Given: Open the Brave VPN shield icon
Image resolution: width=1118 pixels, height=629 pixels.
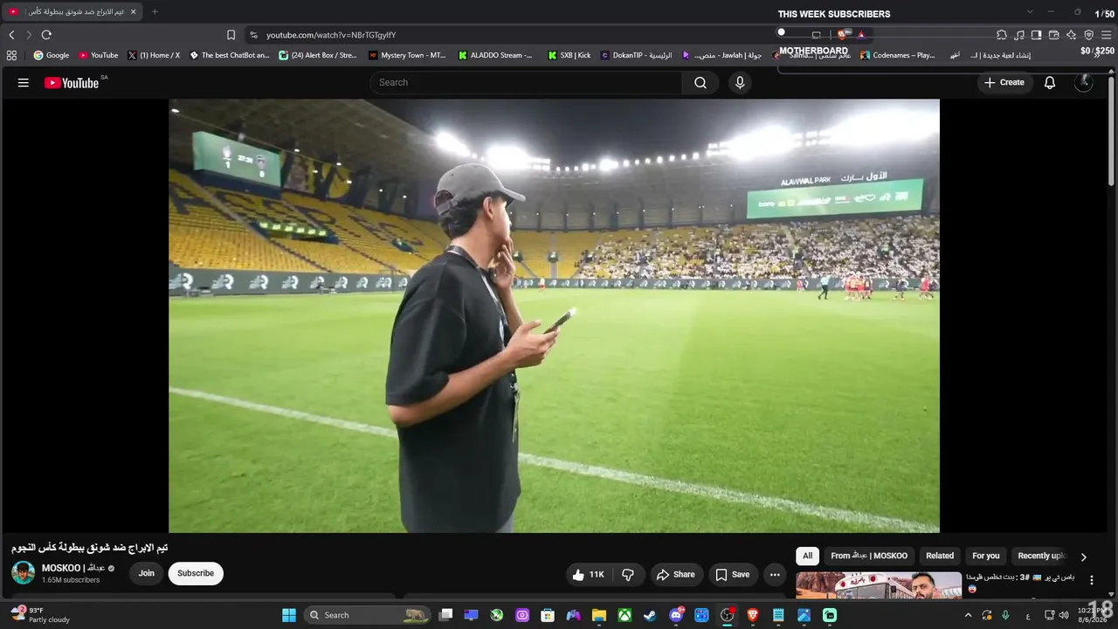Looking at the screenshot, I should coord(1088,35).
